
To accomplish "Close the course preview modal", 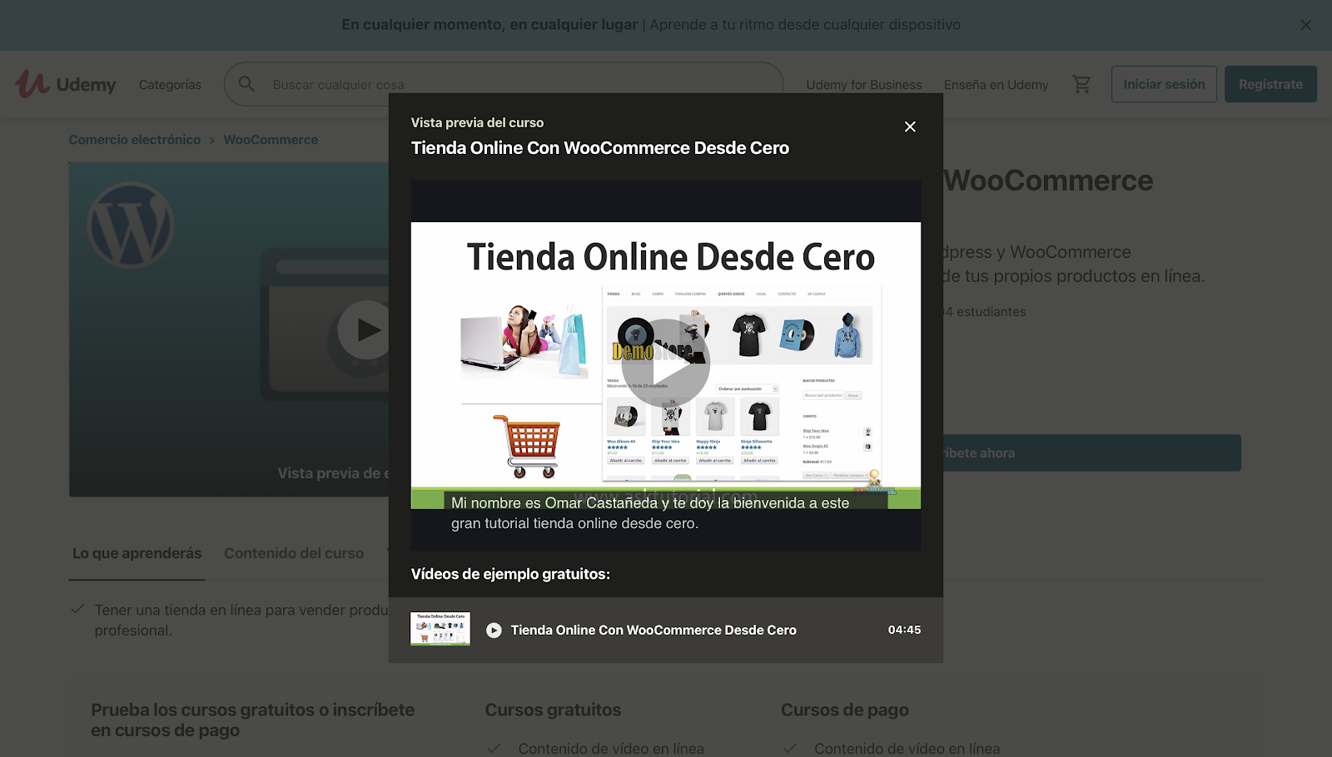I will pos(910,126).
